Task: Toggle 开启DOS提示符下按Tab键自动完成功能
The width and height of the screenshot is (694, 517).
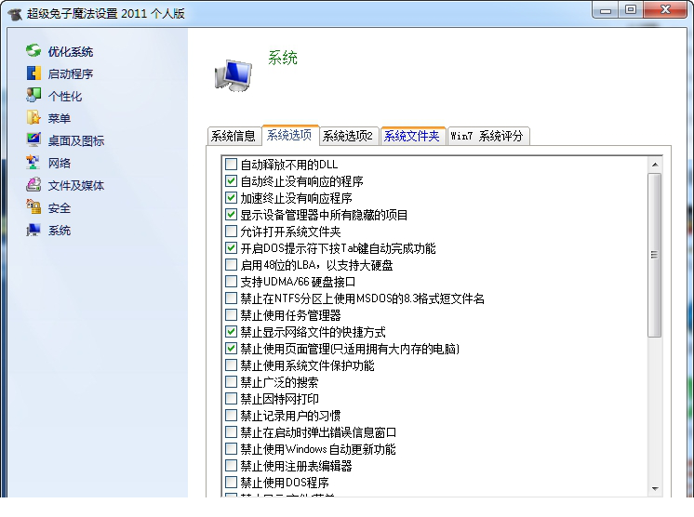Action: pyautogui.click(x=231, y=248)
